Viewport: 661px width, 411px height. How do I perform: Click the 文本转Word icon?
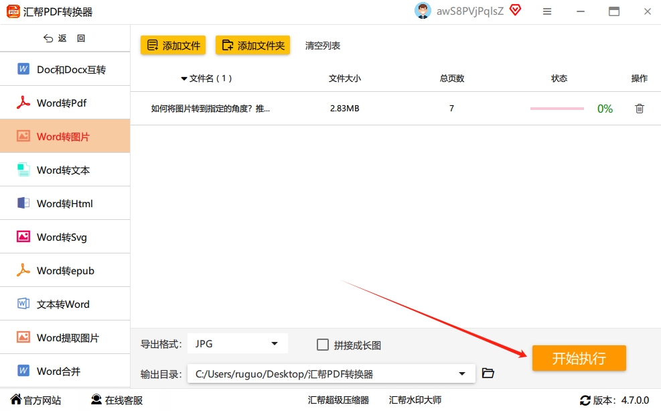point(23,304)
